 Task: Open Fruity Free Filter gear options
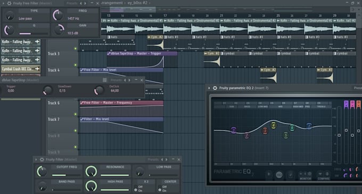click(9, 3)
